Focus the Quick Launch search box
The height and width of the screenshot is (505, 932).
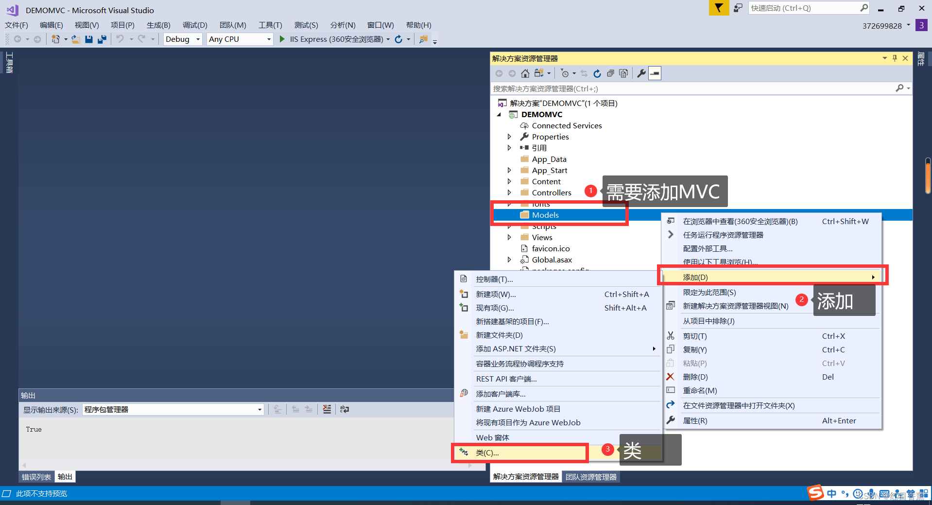click(809, 8)
